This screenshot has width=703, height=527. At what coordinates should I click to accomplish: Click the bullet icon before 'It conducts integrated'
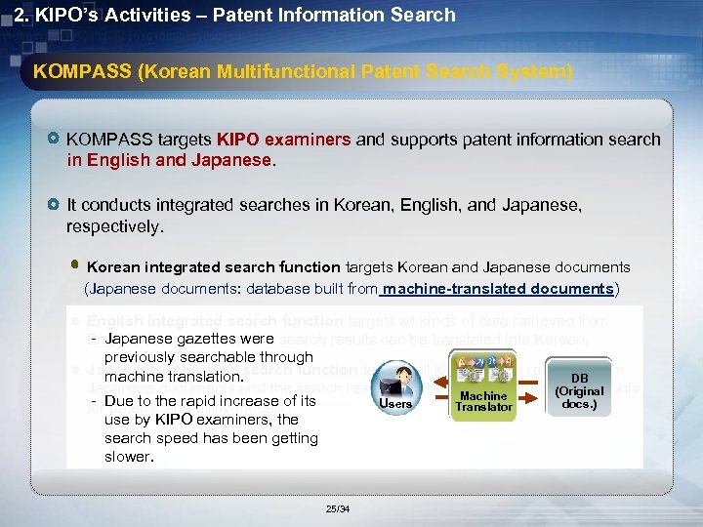(54, 204)
